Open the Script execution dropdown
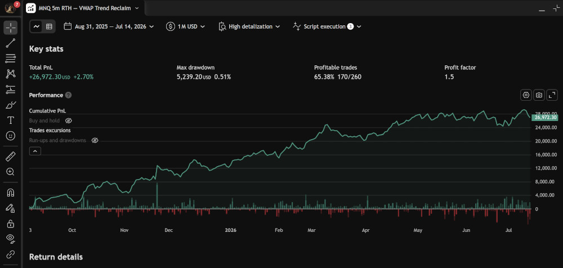The height and width of the screenshot is (268, 563). point(327,26)
